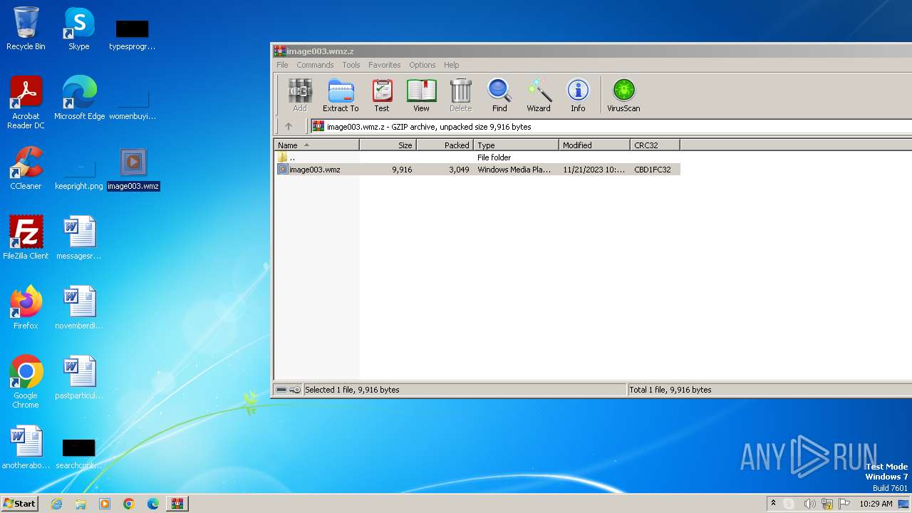Select the typesprogr... desktop file

click(x=133, y=34)
